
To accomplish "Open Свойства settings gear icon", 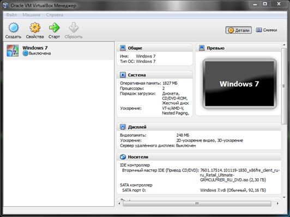I will [x=35, y=28].
